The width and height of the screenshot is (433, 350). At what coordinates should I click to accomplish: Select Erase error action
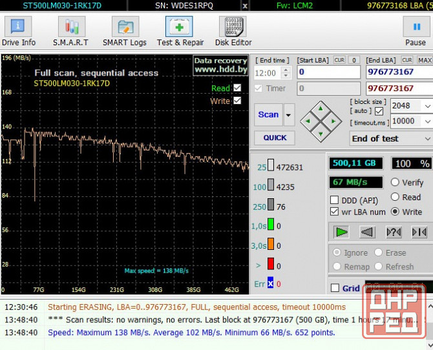coord(378,252)
